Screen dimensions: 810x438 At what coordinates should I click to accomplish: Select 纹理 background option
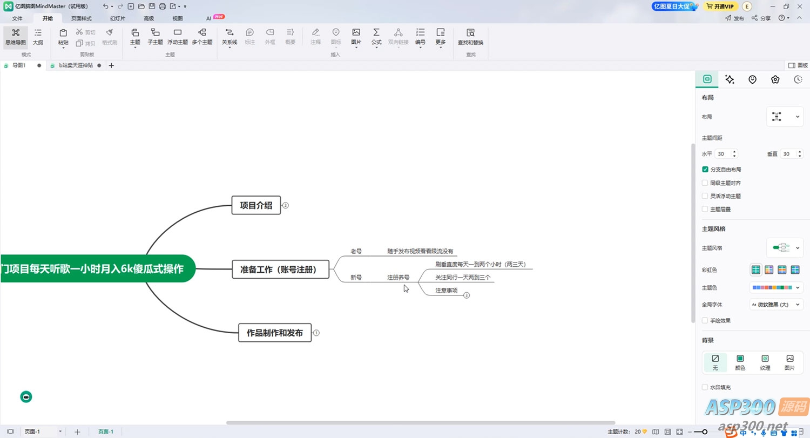[x=765, y=362]
